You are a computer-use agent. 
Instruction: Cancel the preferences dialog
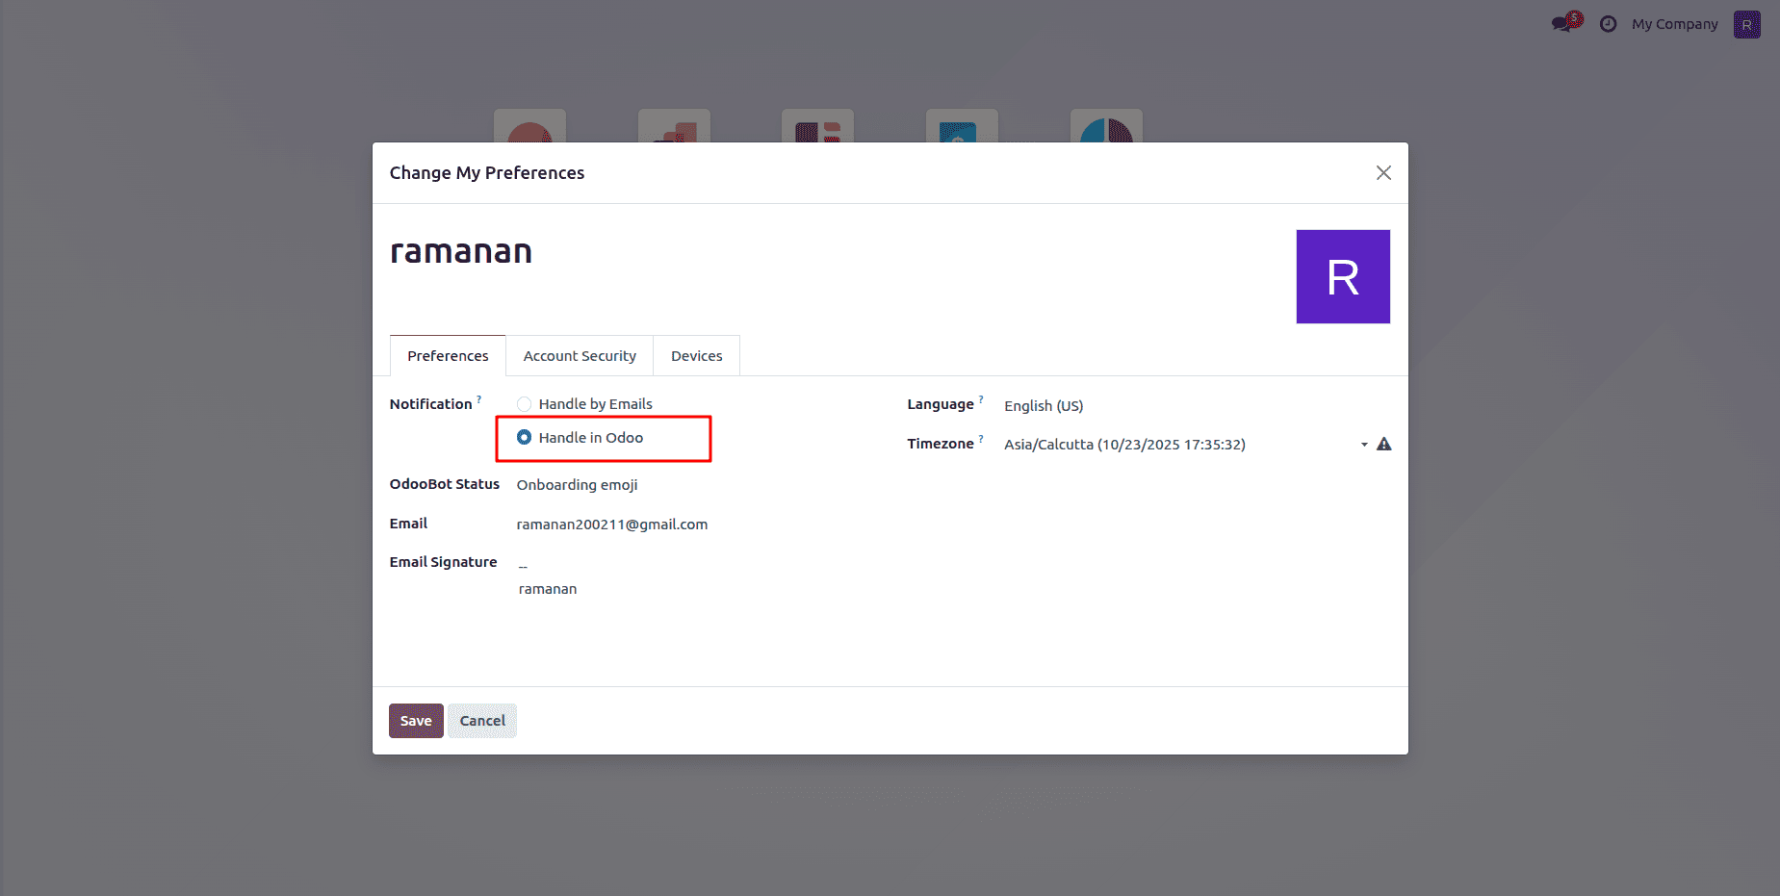point(481,720)
